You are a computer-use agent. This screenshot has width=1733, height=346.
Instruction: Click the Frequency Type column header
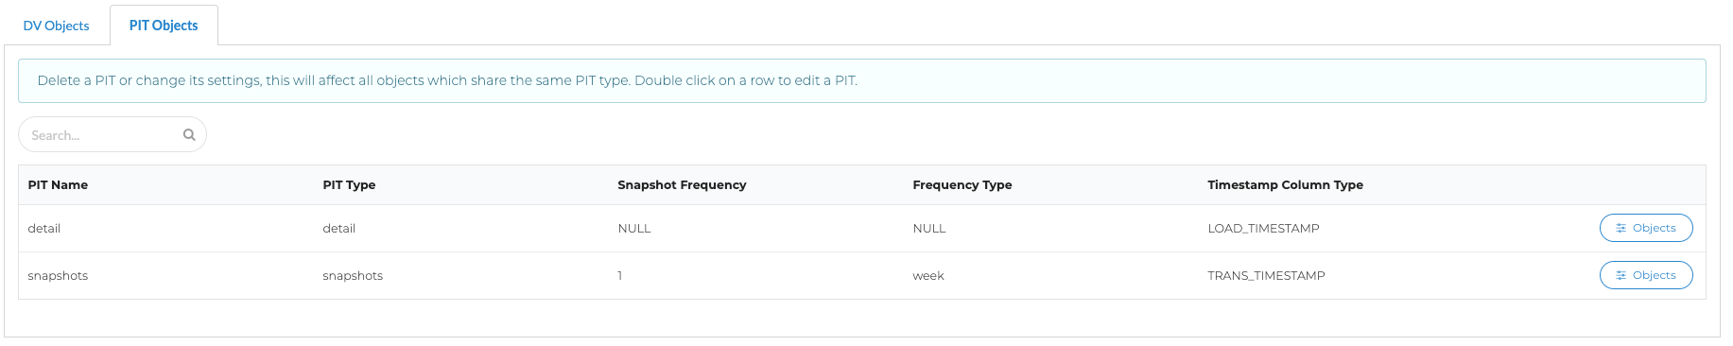(x=962, y=184)
